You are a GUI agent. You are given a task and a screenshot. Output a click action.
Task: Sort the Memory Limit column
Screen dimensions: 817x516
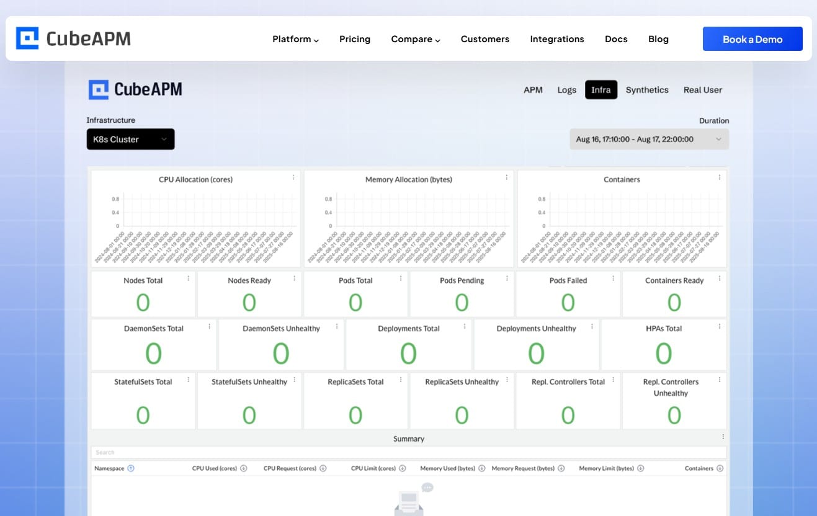(641, 468)
